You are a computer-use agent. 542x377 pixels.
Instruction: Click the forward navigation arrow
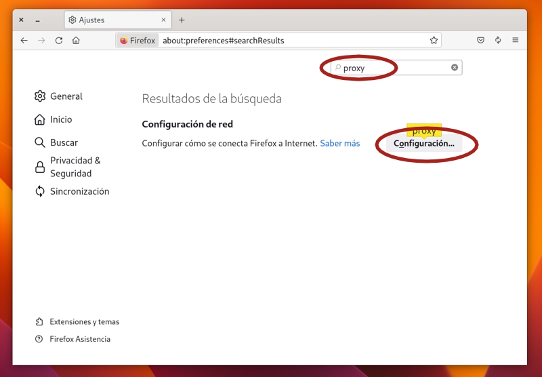click(x=41, y=40)
